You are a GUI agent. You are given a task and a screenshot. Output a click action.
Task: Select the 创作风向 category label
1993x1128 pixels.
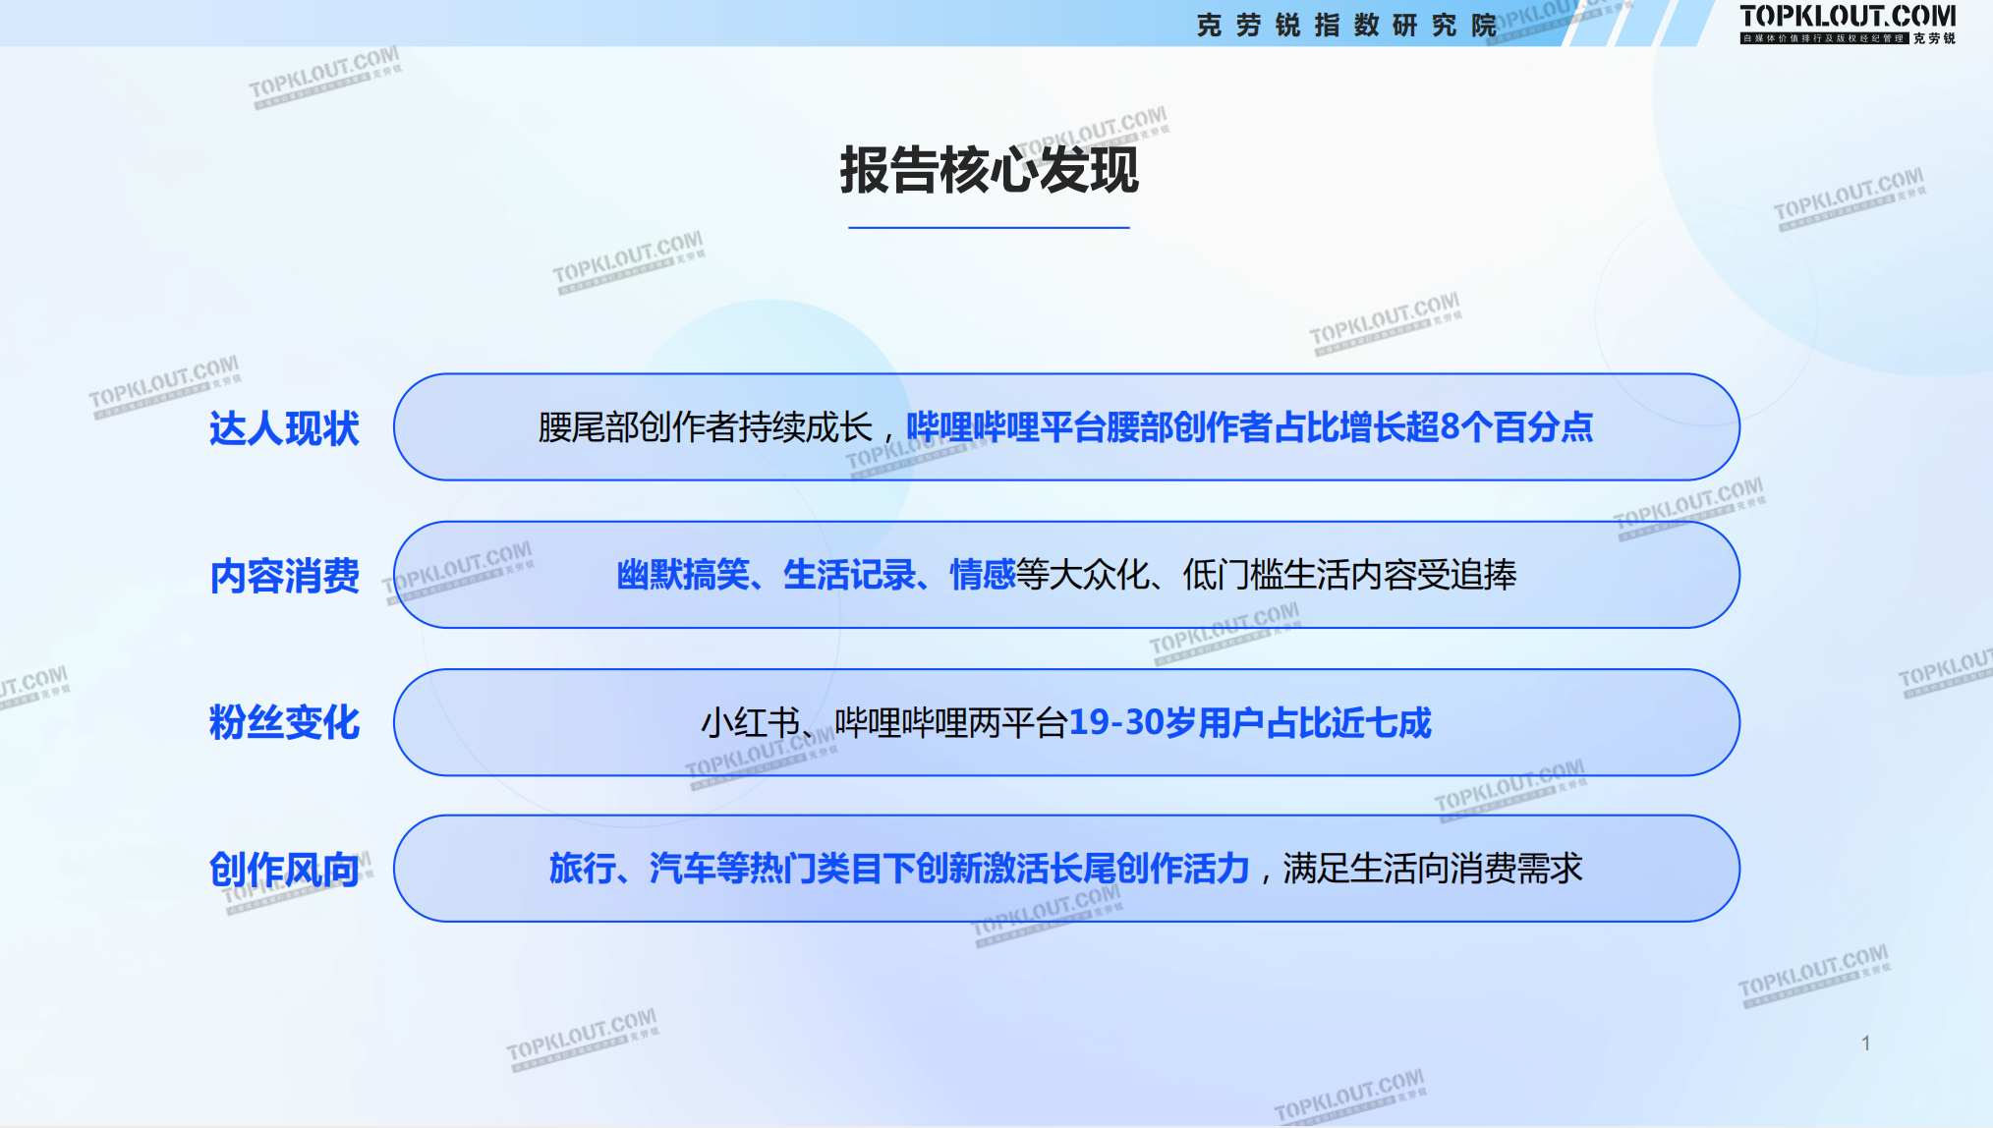tap(284, 870)
